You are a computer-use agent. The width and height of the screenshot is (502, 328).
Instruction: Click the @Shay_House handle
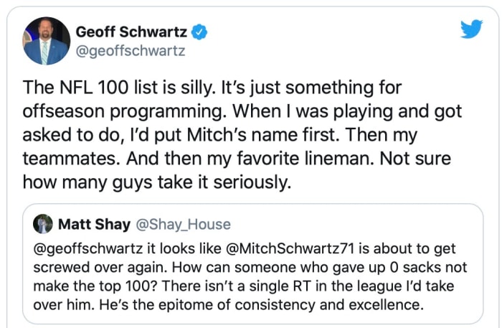click(184, 225)
